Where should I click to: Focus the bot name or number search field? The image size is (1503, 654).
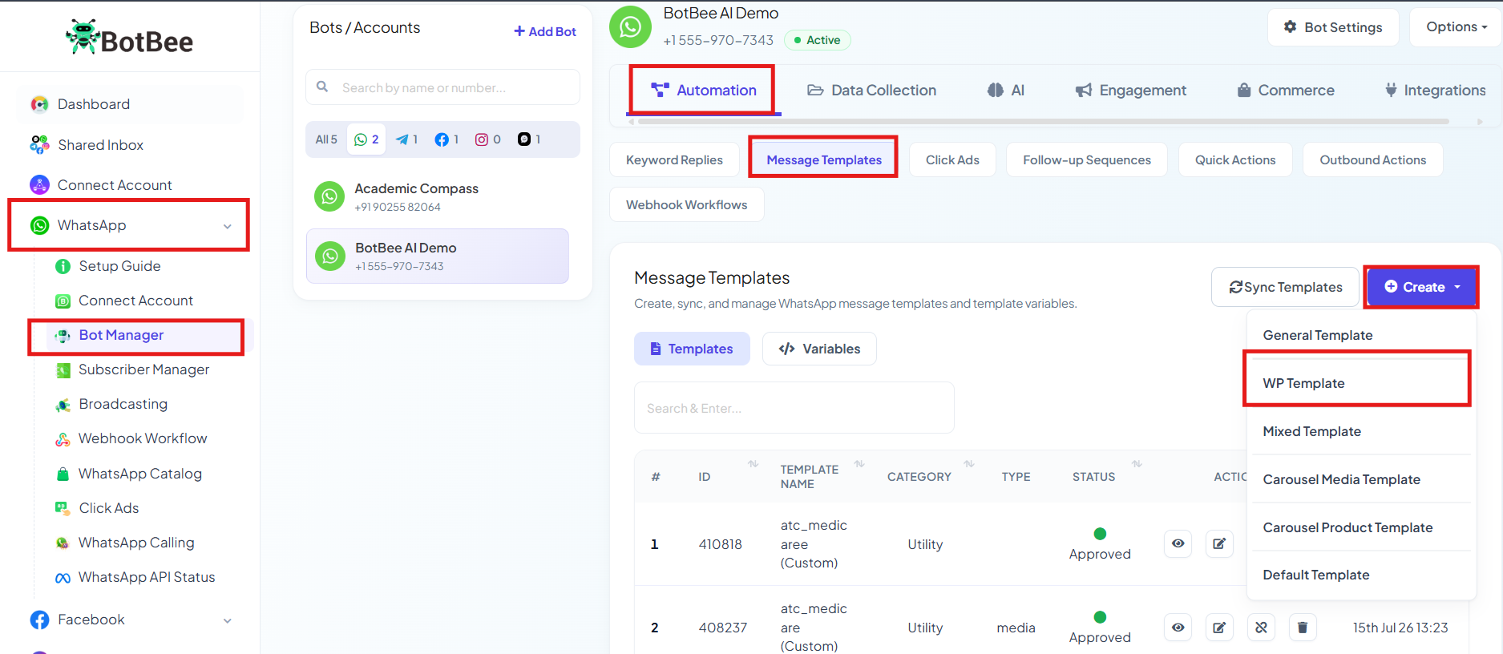coord(442,87)
